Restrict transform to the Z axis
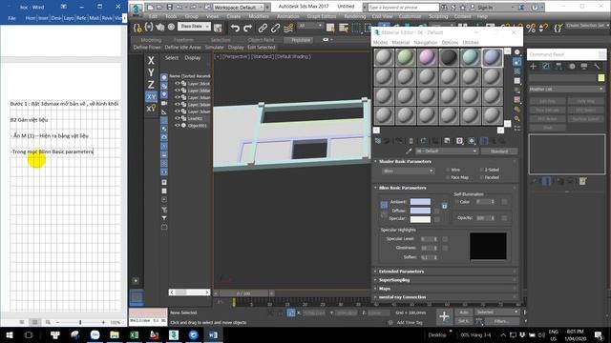 coord(151,85)
